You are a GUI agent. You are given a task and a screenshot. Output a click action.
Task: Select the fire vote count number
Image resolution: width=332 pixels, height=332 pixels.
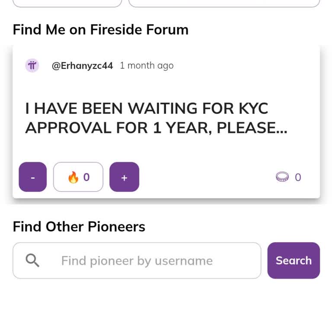[86, 177]
